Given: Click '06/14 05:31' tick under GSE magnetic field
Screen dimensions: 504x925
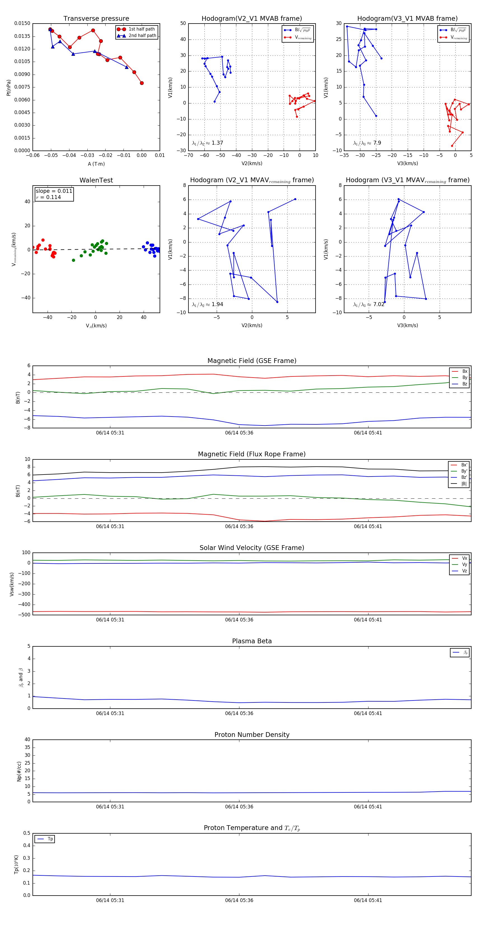Looking at the screenshot, I should coord(110,433).
